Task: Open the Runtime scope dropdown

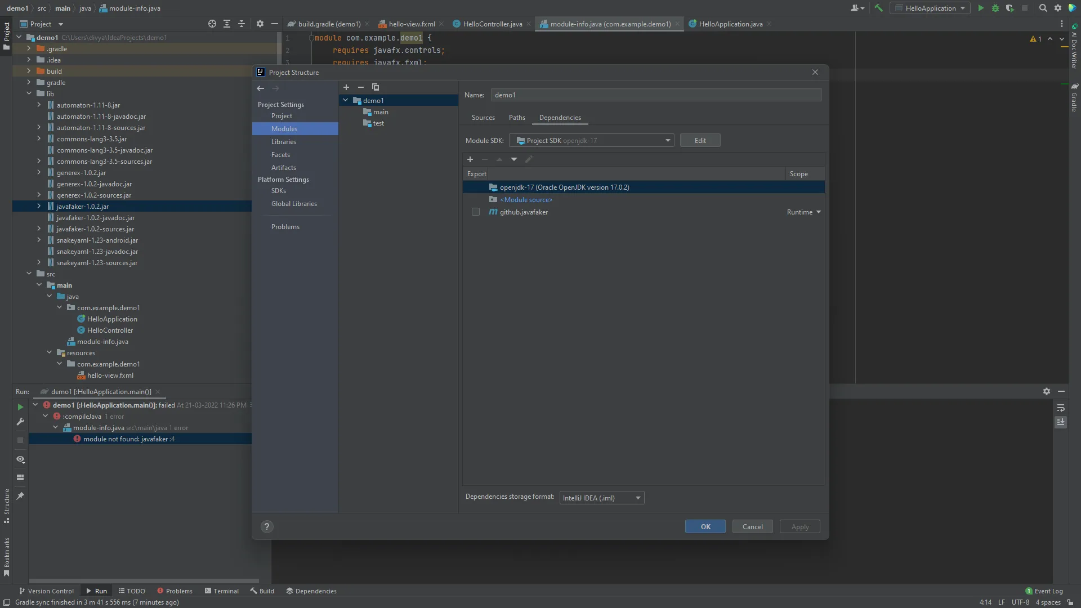Action: (x=804, y=212)
